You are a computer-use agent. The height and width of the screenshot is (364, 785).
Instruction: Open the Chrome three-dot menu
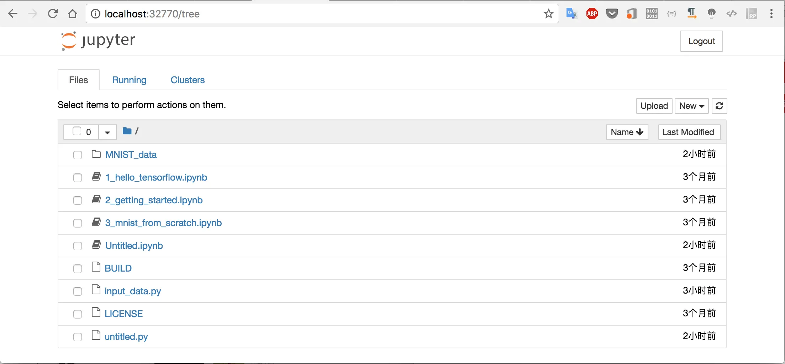(771, 14)
